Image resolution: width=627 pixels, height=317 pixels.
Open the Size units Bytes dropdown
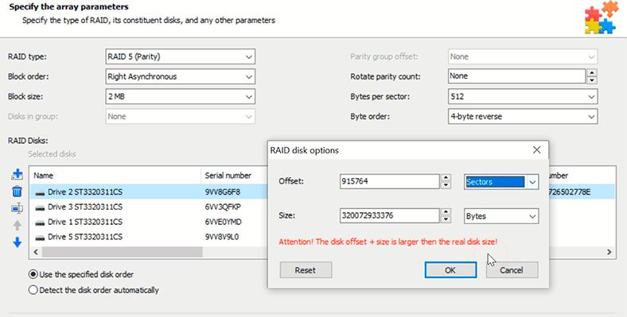(x=501, y=216)
